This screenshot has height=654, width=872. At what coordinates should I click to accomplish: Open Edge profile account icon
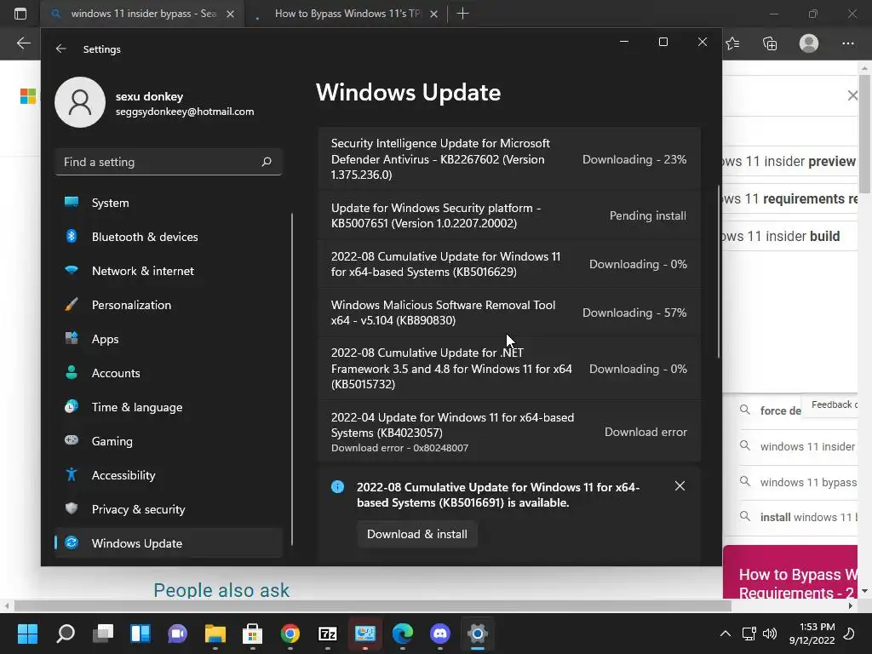click(809, 43)
